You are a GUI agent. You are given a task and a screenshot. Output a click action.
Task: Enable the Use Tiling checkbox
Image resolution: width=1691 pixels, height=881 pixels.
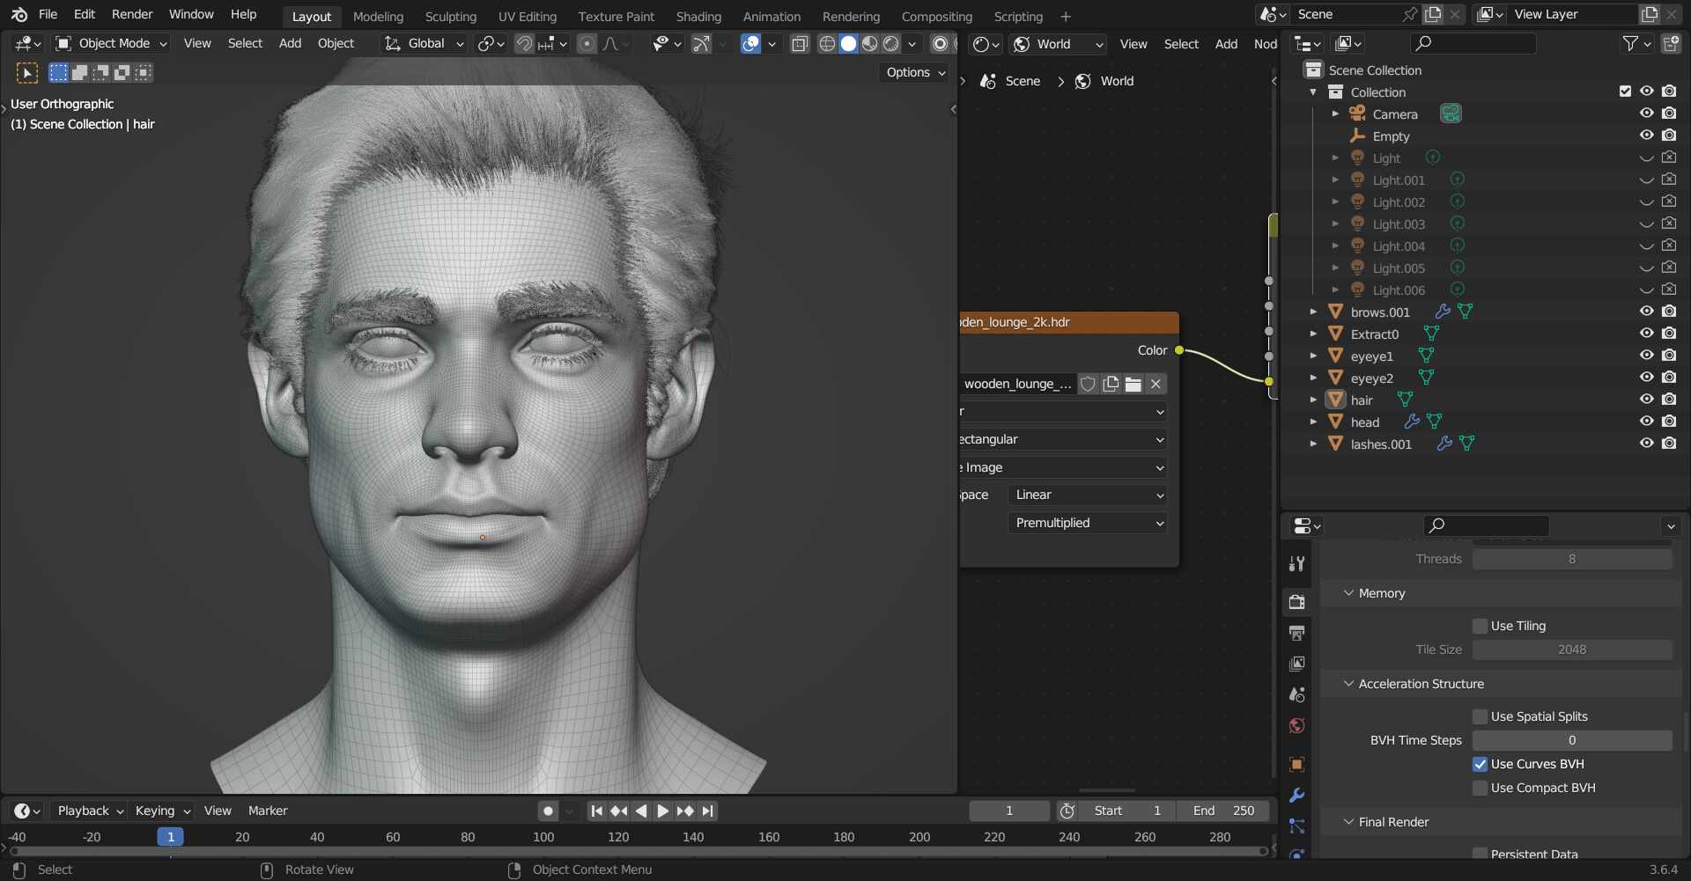click(1480, 626)
